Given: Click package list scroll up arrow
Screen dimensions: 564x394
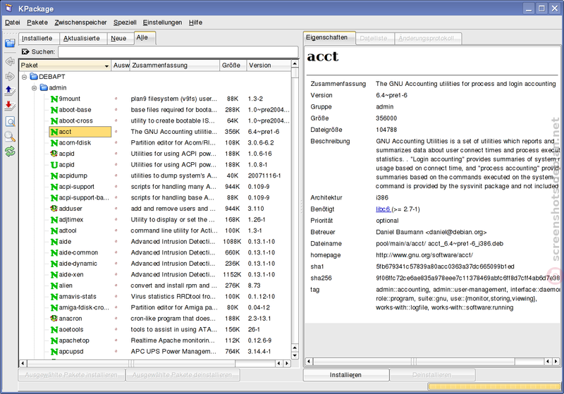Looking at the screenshot, I should pyautogui.click(x=295, y=64).
